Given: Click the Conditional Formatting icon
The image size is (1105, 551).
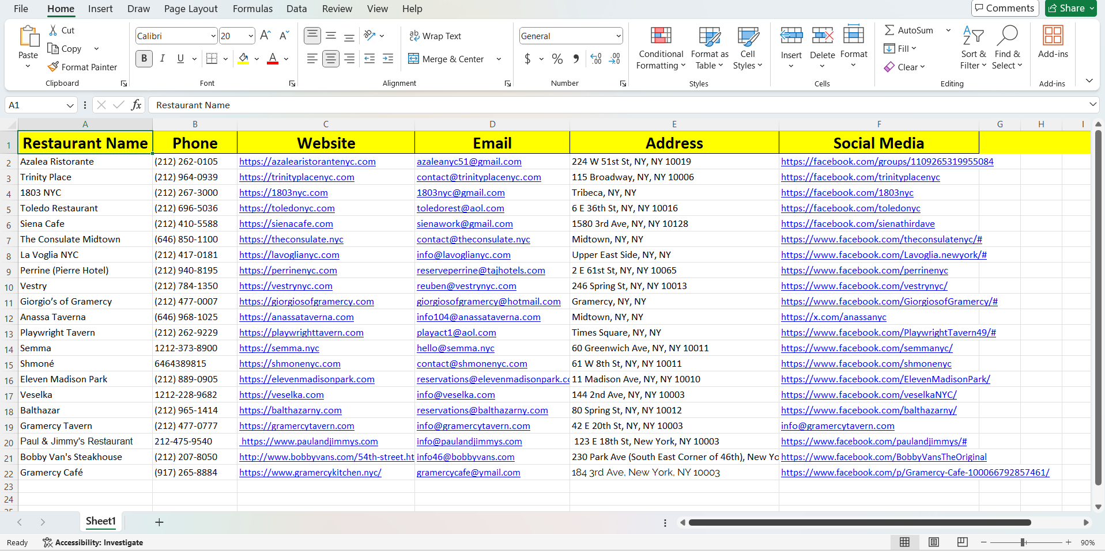Looking at the screenshot, I should coord(661,36).
